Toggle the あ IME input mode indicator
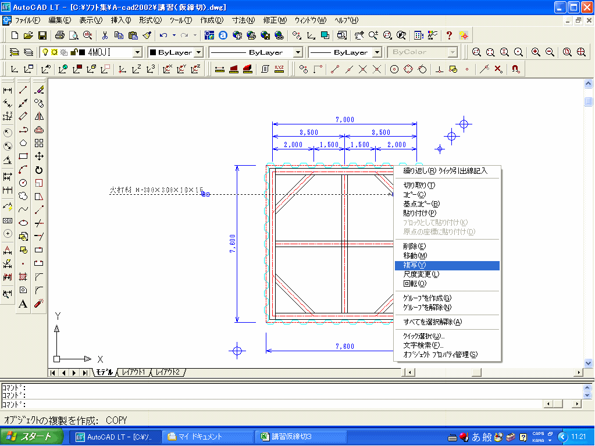 tap(476, 437)
